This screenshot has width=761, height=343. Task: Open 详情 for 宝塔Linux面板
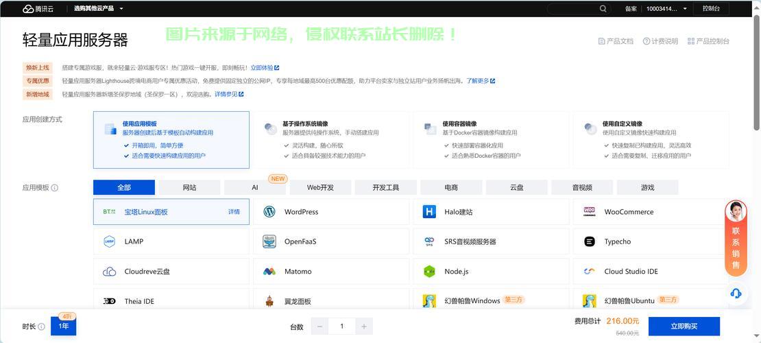coord(234,212)
